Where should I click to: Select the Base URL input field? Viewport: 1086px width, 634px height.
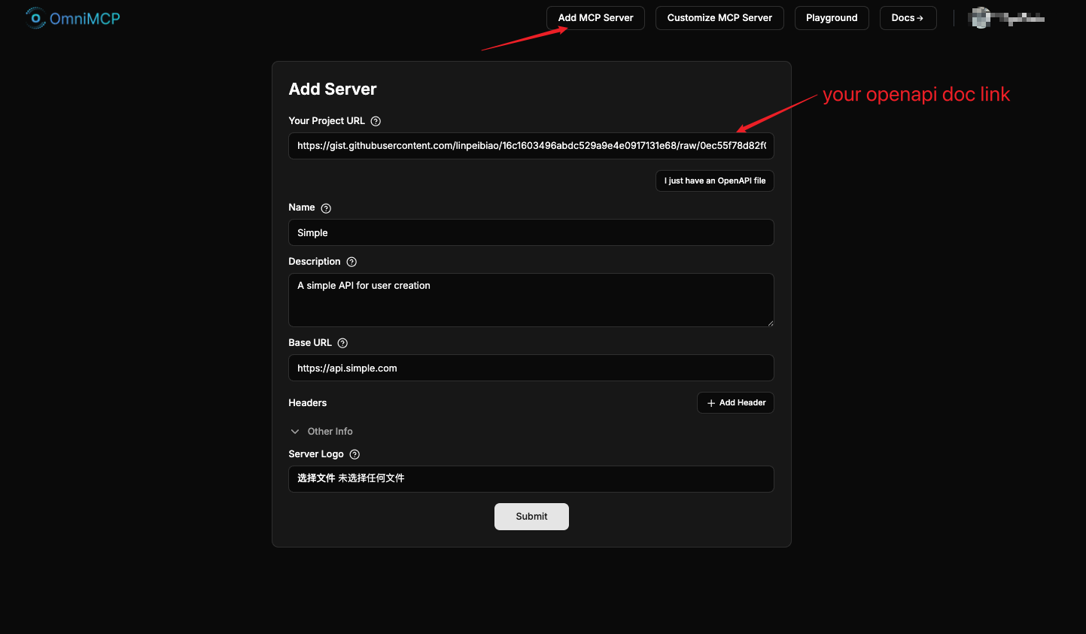click(x=531, y=369)
